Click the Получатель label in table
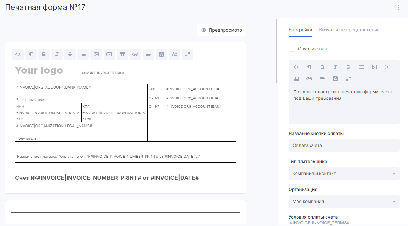Screen dimensions: 408x226 coord(26,138)
